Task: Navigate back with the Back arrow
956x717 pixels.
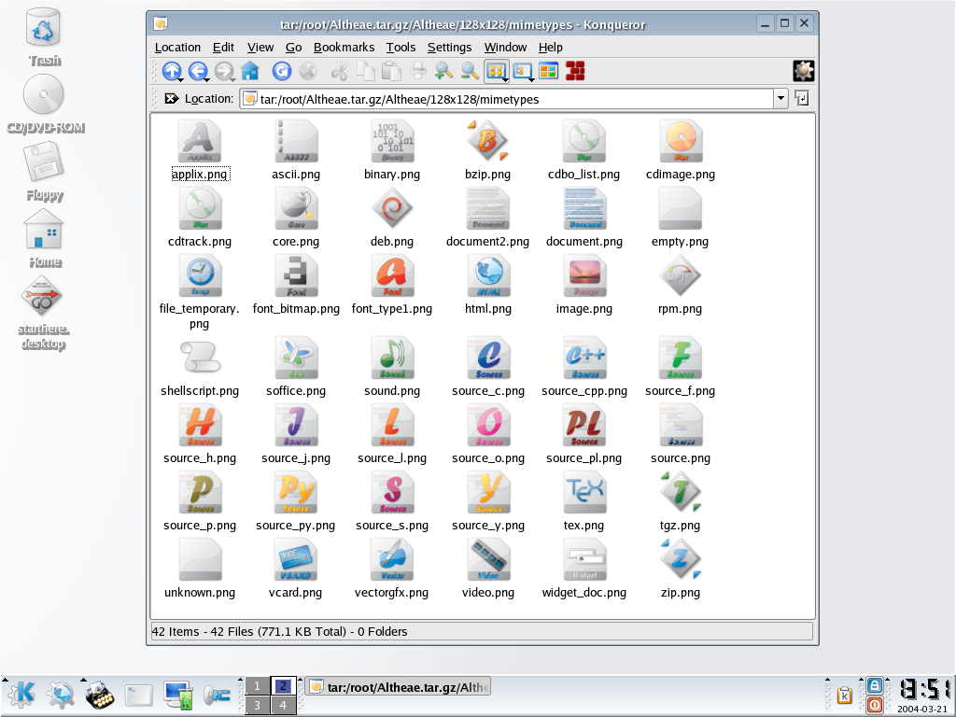Action: [197, 71]
